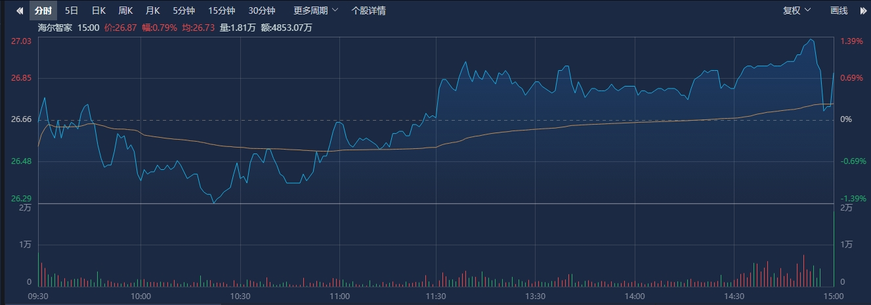
Task: Open 个股详情 stock details
Action: coord(368,10)
